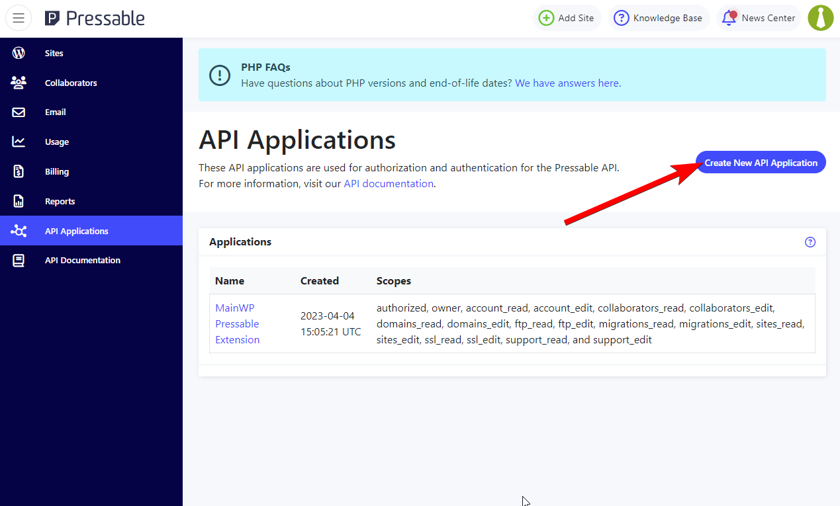Screen dimensions: 840x506
Task: Click the API Applications network icon
Action: pos(19,230)
